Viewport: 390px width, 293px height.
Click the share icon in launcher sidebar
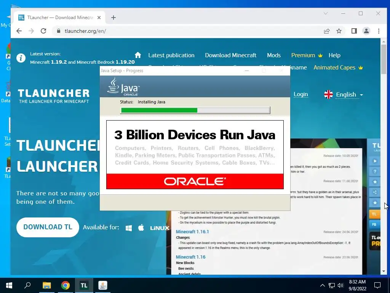point(375,192)
